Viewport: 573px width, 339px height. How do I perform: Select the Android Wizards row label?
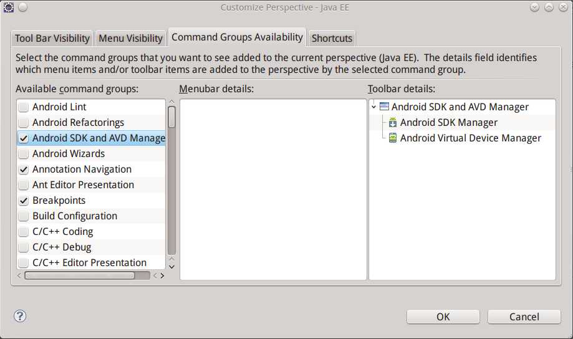(69, 153)
